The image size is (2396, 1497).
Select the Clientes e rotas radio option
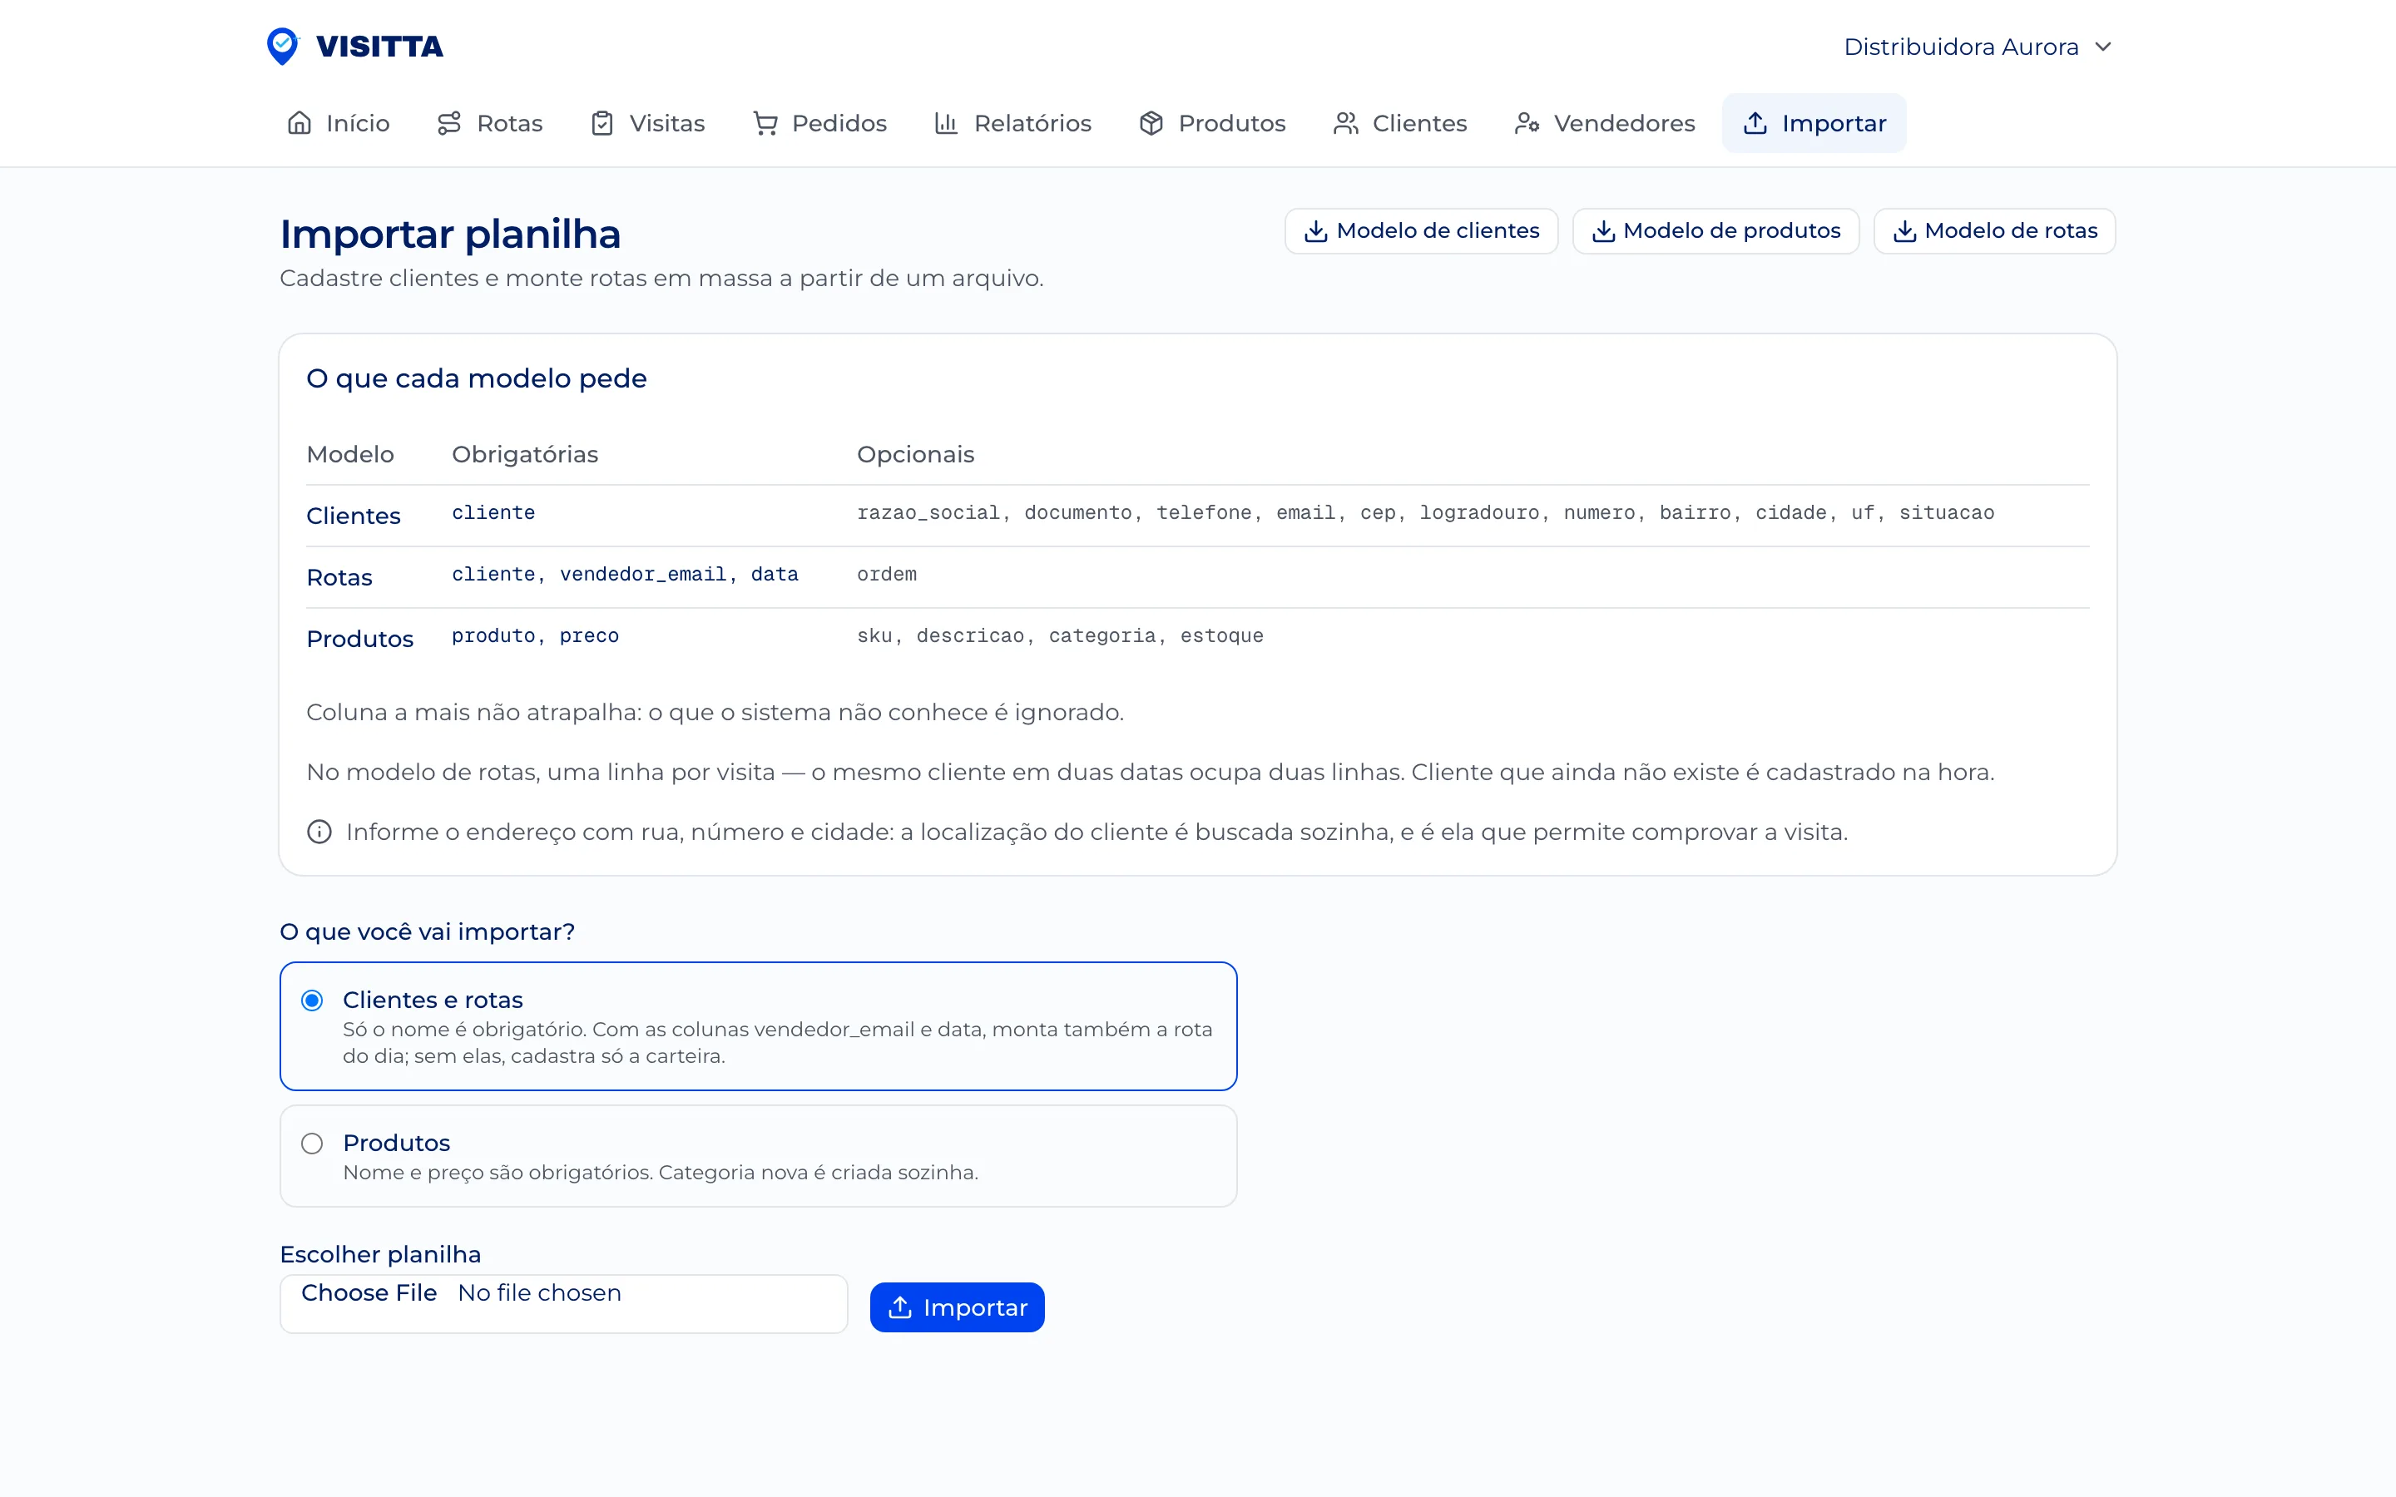point(312,1000)
